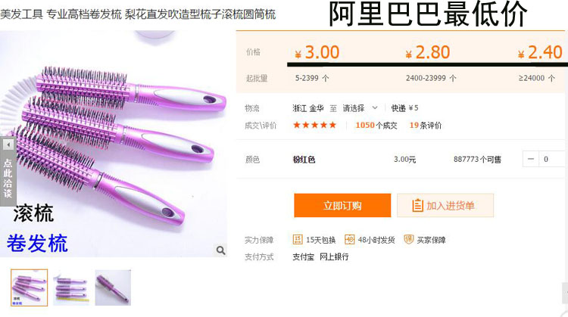Click the 买家保障 shield icon
568x317 pixels.
pyautogui.click(x=409, y=239)
